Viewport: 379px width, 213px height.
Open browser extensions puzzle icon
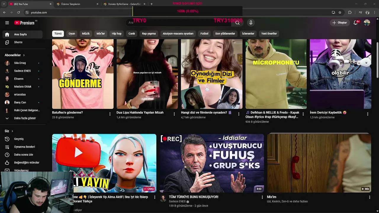(x=350, y=12)
